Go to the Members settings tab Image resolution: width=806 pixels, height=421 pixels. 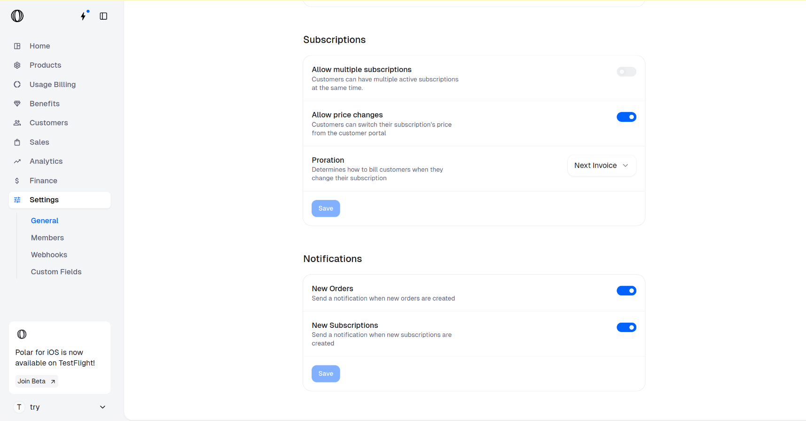[47, 238]
